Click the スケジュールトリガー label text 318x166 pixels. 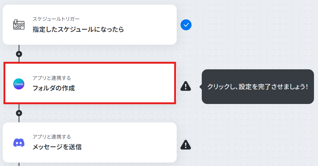[x=56, y=19]
